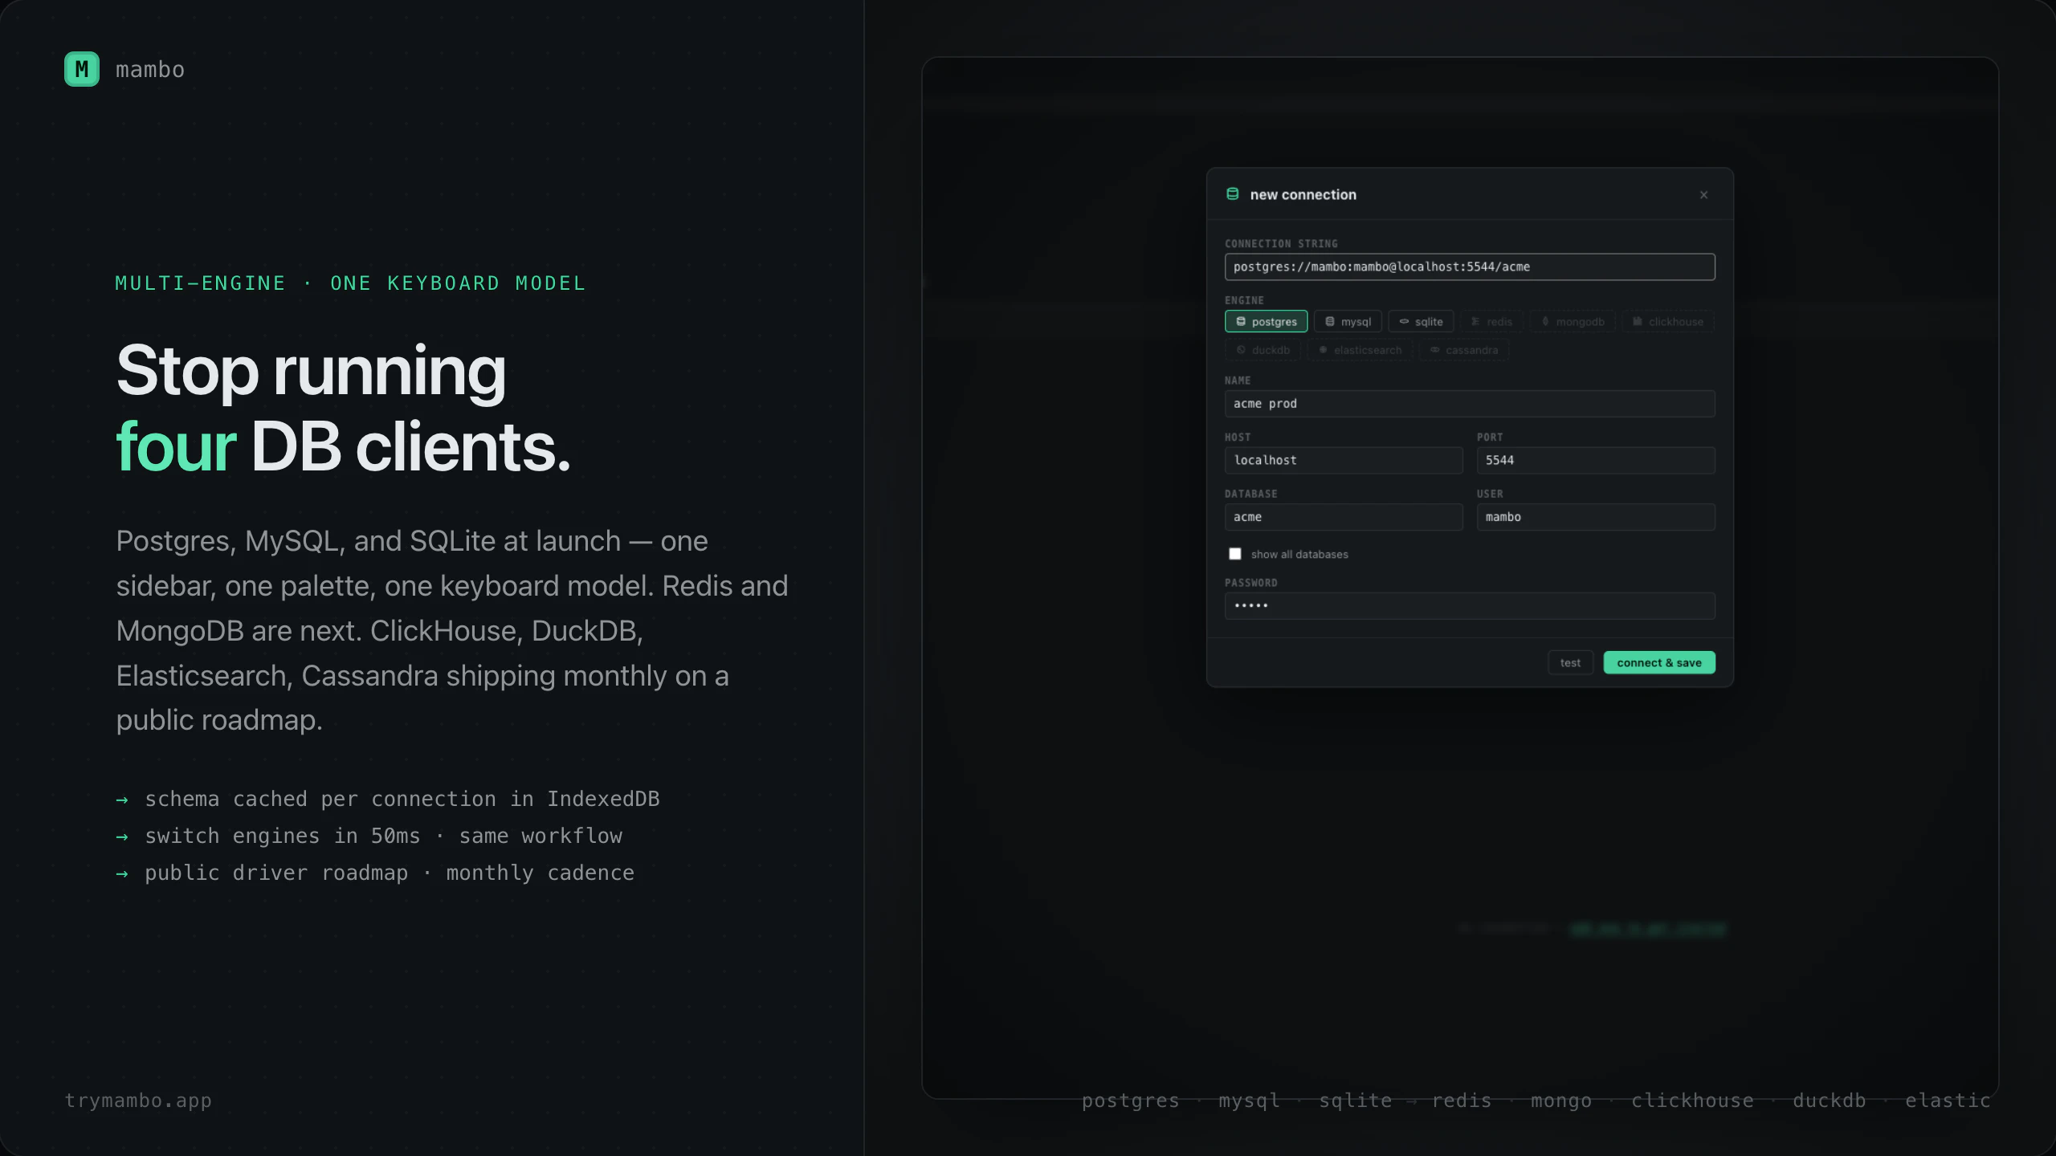The image size is (2056, 1156).
Task: Select the mongodb engine chip
Action: 1573,321
